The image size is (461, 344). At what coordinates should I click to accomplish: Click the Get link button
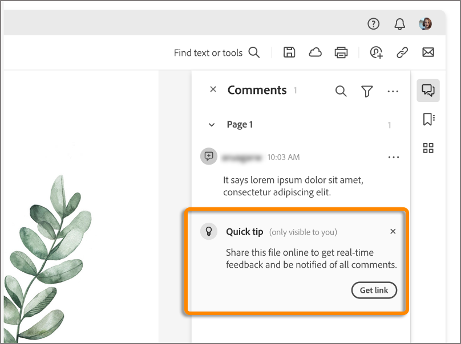click(x=374, y=290)
